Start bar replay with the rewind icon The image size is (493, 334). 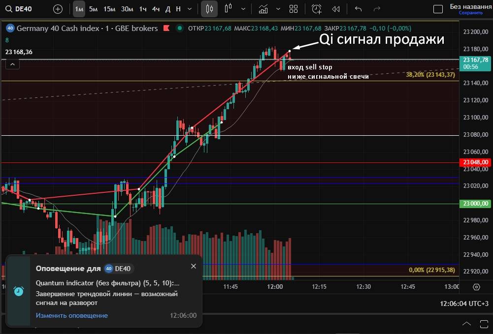(336, 9)
